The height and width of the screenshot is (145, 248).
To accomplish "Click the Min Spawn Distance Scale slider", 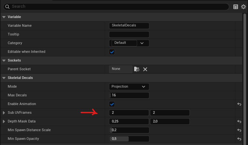I will 129,130.
